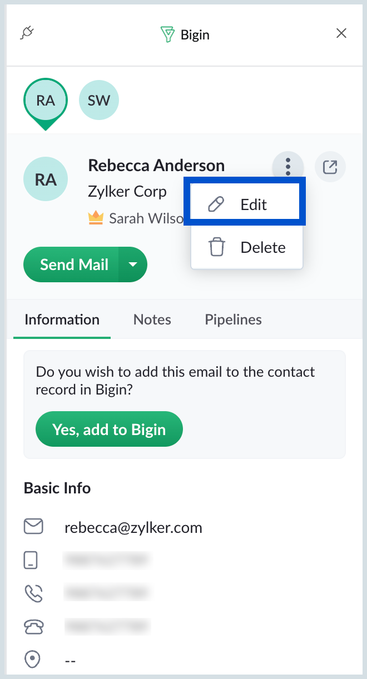Click the Send Mail button
Viewport: 367px width, 679px height.
(71, 264)
